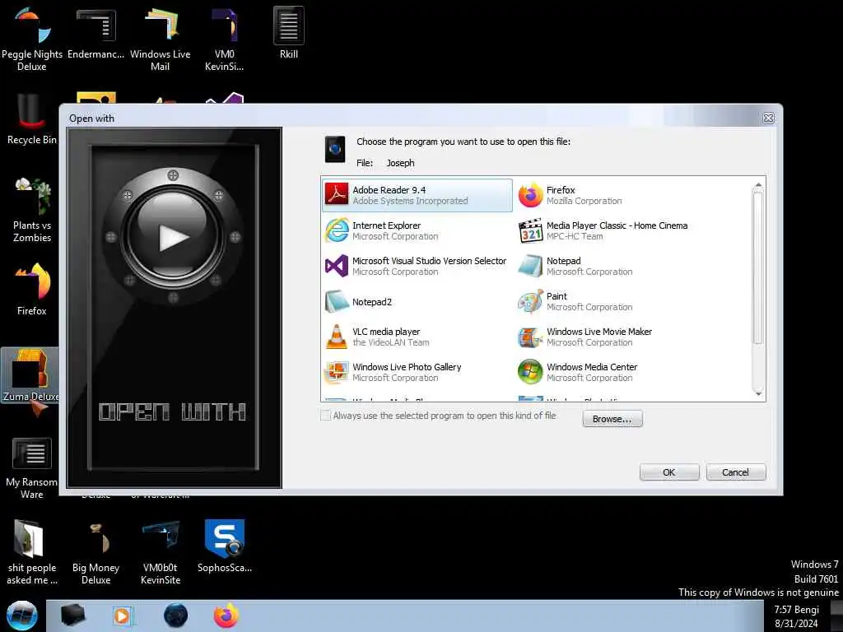
Task: Select the Rkill desktop icon
Action: click(x=289, y=33)
